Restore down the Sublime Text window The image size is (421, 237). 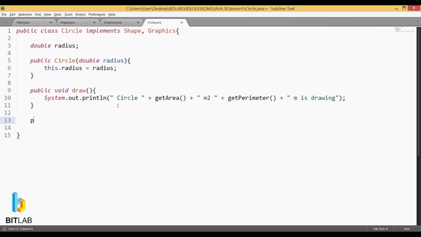pyautogui.click(x=404, y=9)
